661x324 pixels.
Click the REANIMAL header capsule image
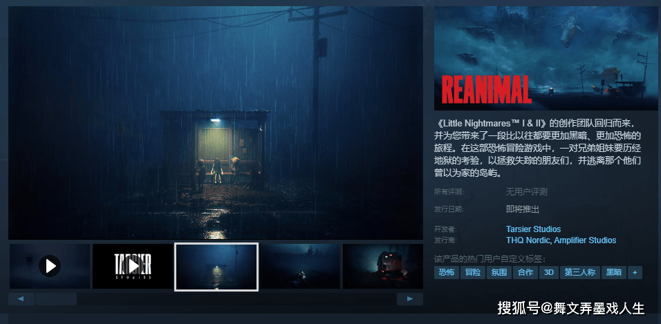546,58
